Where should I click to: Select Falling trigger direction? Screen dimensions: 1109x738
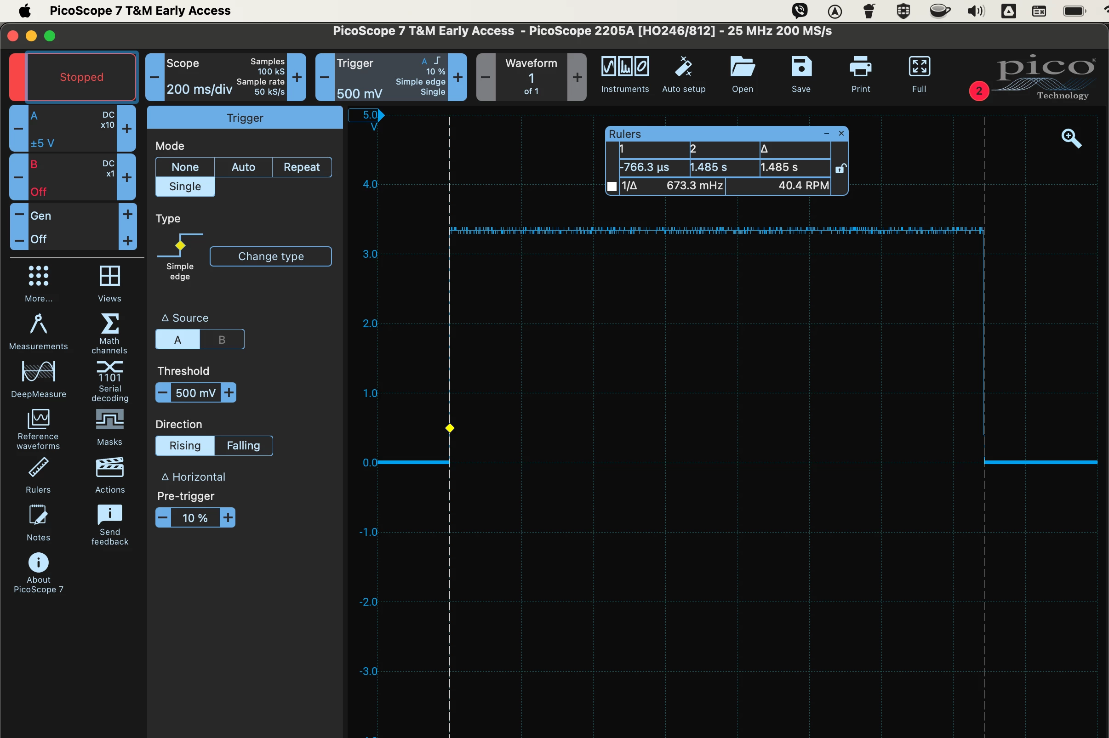coord(243,445)
